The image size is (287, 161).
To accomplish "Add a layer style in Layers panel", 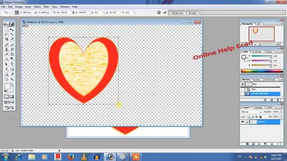I will click(247, 144).
